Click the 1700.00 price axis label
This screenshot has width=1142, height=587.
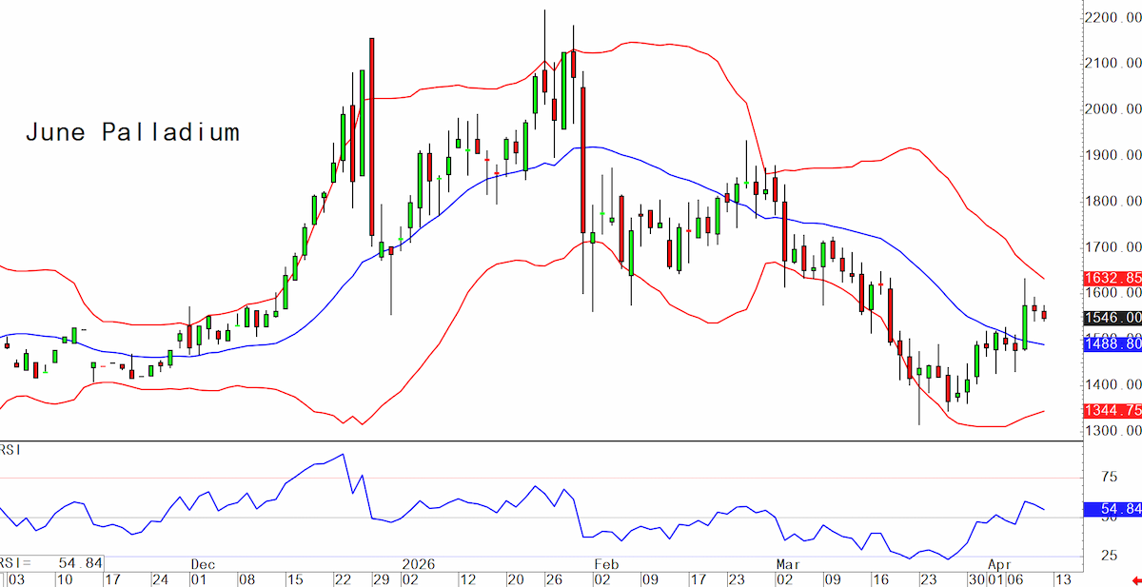click(1112, 247)
